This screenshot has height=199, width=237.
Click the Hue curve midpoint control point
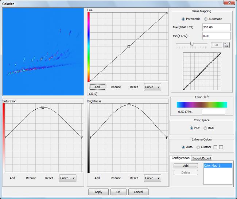click(129, 47)
